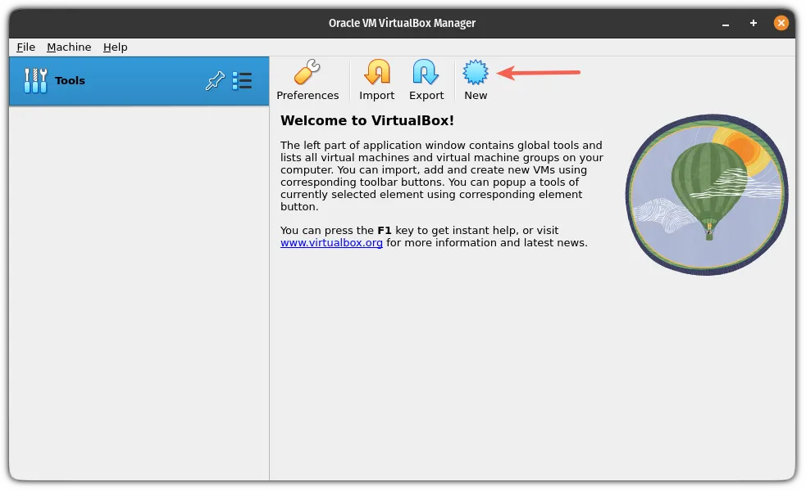Visit the www.virtualbox.org link
Viewport: 806px width, 491px height.
(x=331, y=243)
